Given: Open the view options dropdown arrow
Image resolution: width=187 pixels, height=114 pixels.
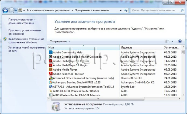Looking at the screenshot, I should point(172,41).
